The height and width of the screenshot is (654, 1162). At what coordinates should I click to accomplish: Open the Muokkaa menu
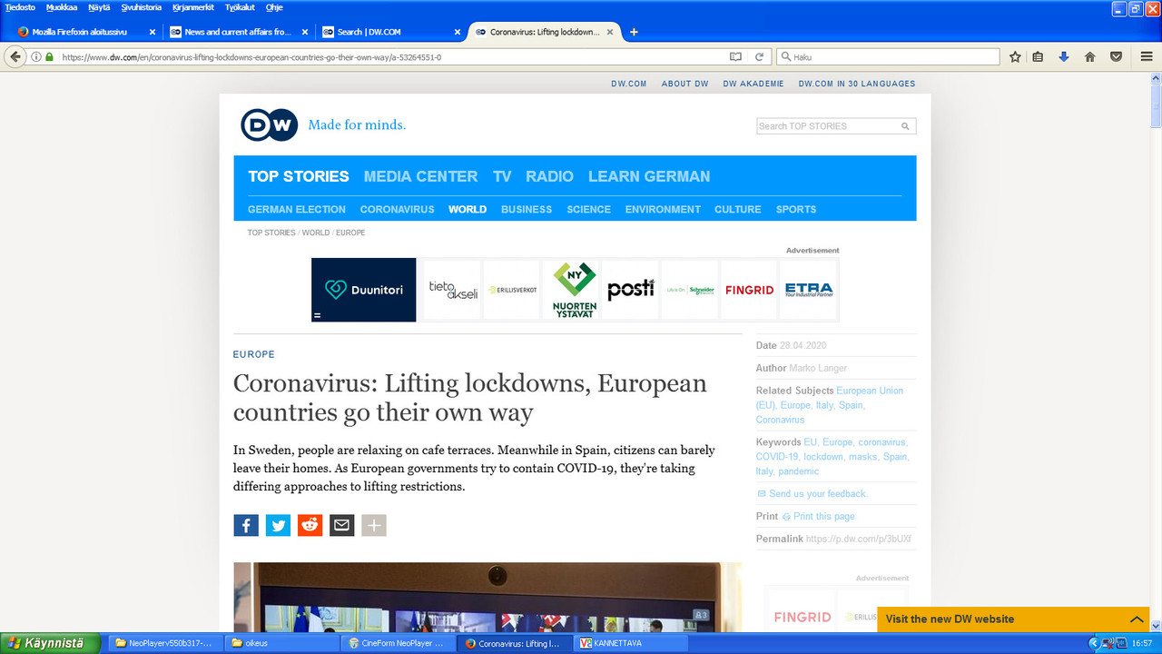62,7
